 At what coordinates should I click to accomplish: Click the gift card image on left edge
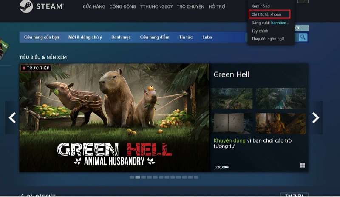coord(4,49)
